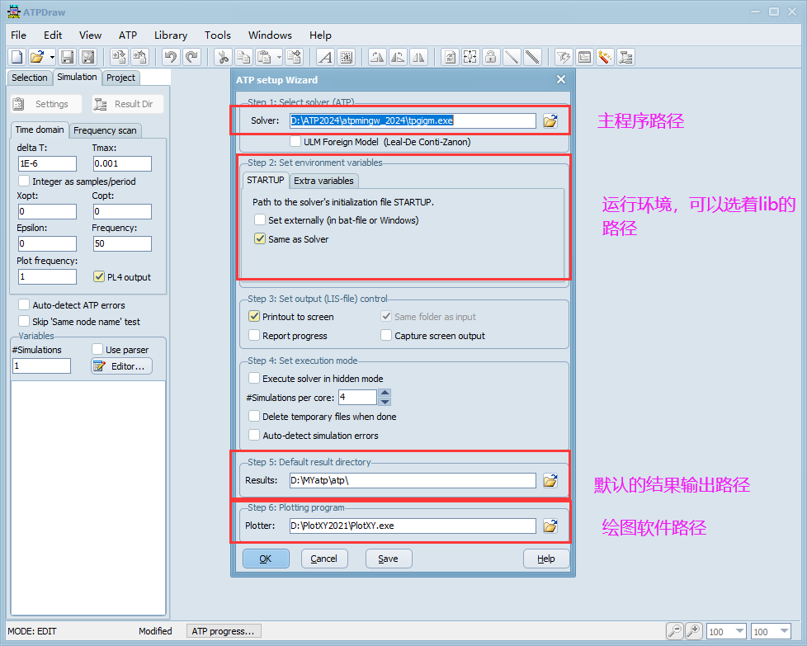
Task: Open the dropdown arrow beside Open file icon
Action: (52, 57)
